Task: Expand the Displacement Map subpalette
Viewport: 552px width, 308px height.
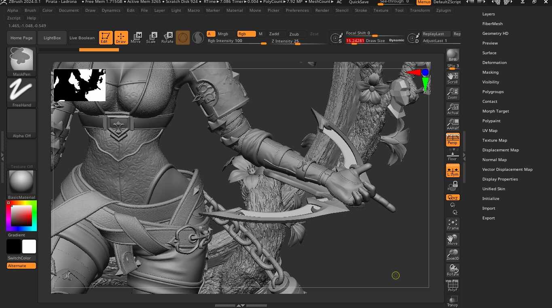Action: [x=500, y=150]
